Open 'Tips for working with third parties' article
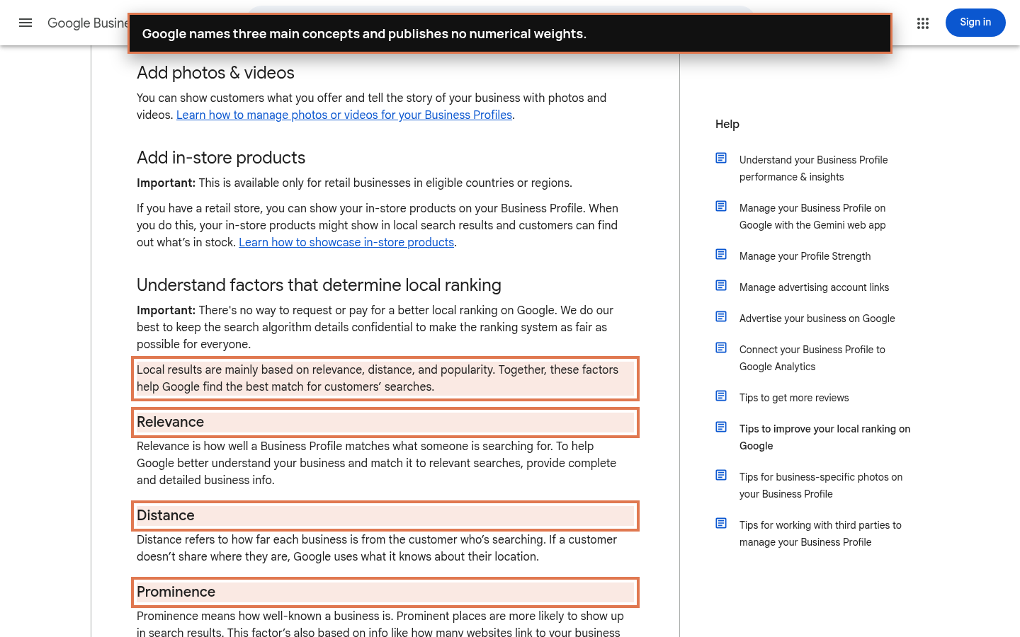The height and width of the screenshot is (637, 1020). click(820, 534)
